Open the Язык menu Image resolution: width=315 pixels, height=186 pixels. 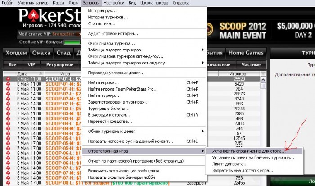click(73, 3)
